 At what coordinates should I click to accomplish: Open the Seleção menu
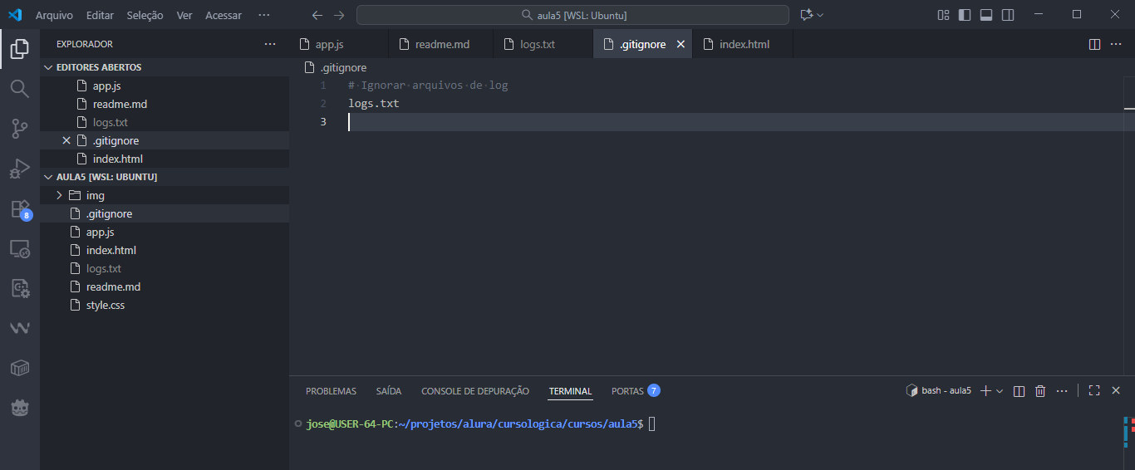(x=145, y=15)
